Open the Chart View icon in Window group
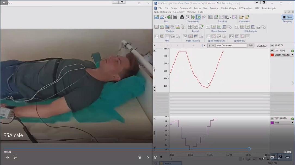This screenshot has height=165, width=295. click(x=156, y=27)
